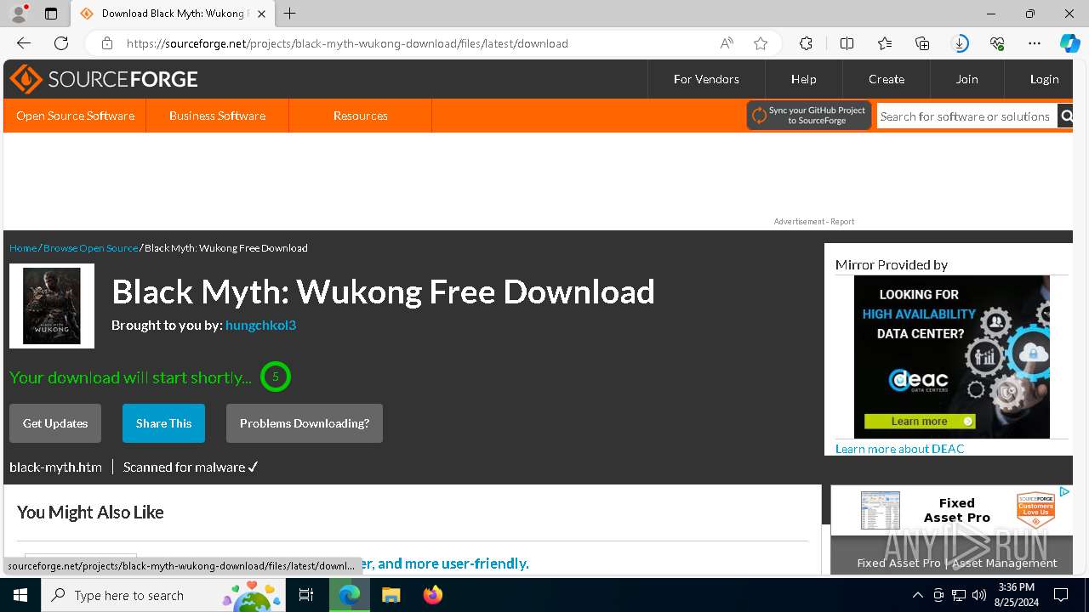Open the taskbar clock and date
1089x612 pixels.
[1016, 595]
